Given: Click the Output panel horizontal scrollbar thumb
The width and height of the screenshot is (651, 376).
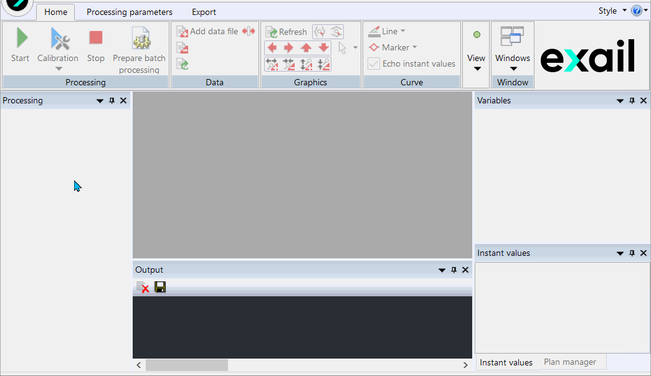Looking at the screenshot, I should [x=187, y=365].
